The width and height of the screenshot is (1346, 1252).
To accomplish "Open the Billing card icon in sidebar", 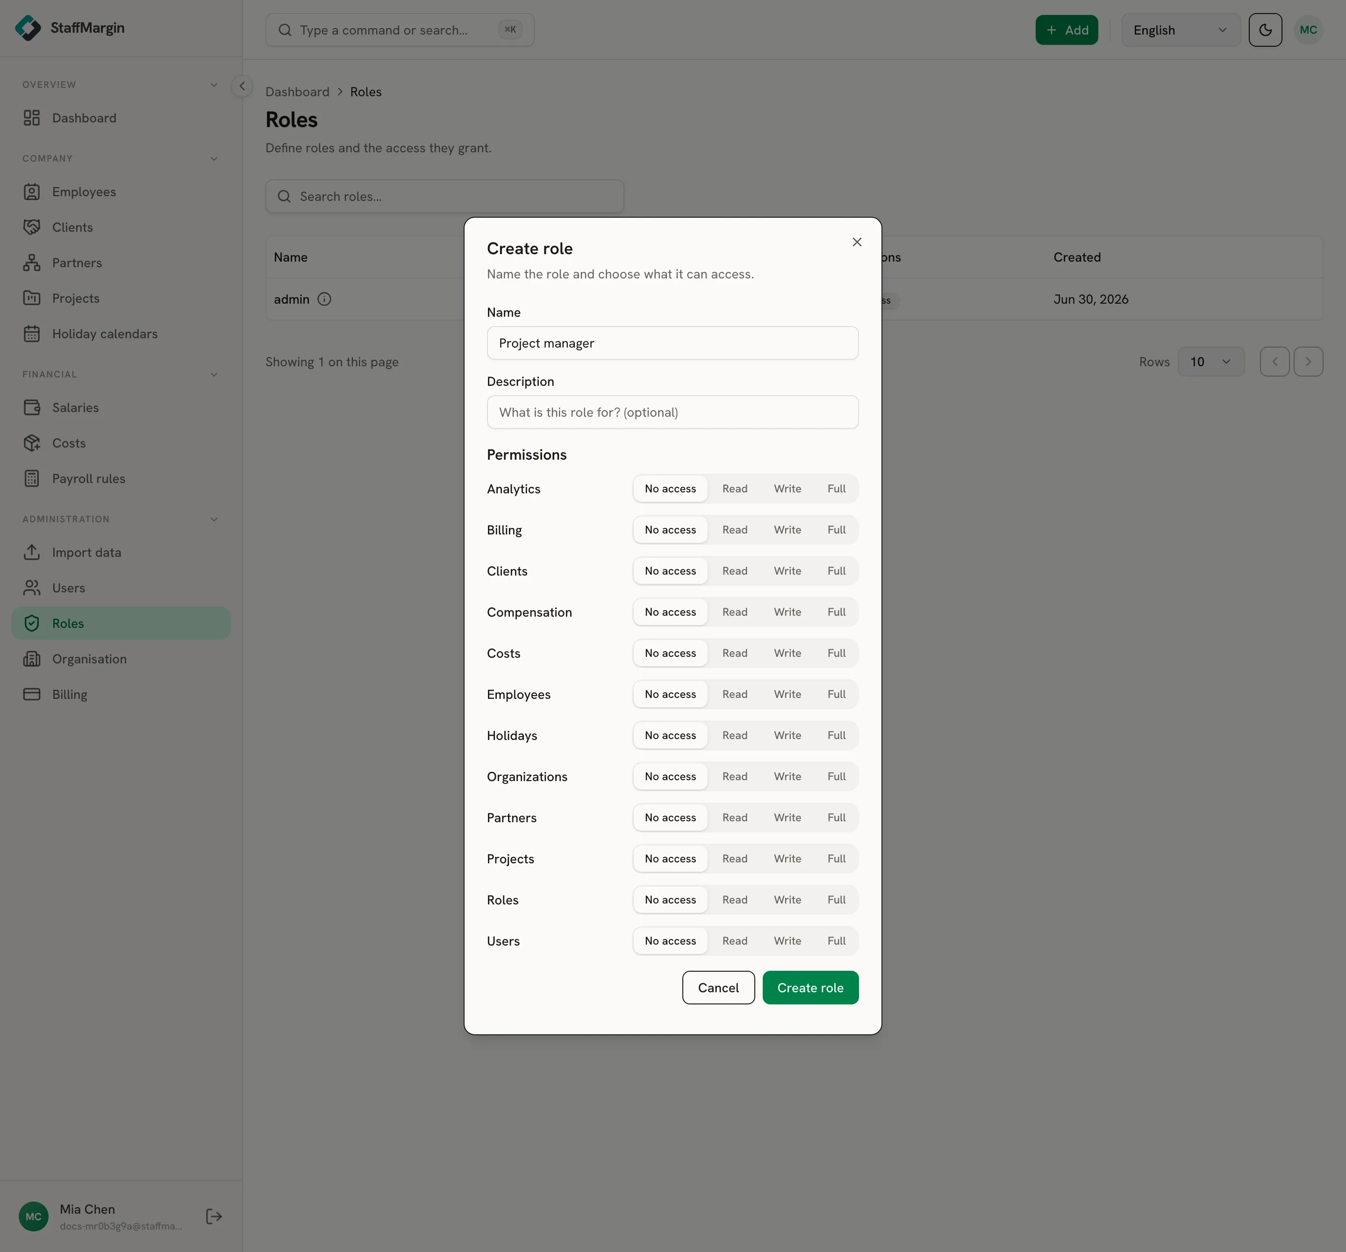I will pos(32,694).
